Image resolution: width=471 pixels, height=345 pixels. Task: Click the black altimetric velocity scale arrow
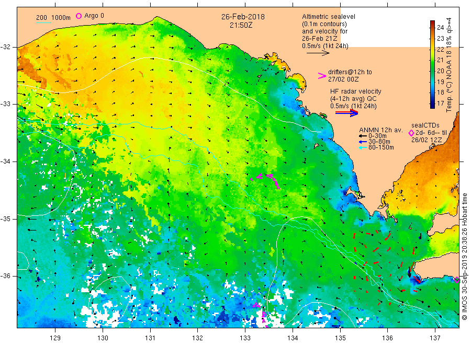coord(318,53)
